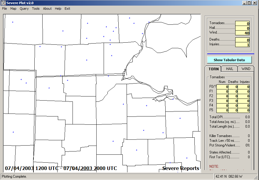Open the Map menu
This screenshot has width=259, height=180.
point(13,9)
